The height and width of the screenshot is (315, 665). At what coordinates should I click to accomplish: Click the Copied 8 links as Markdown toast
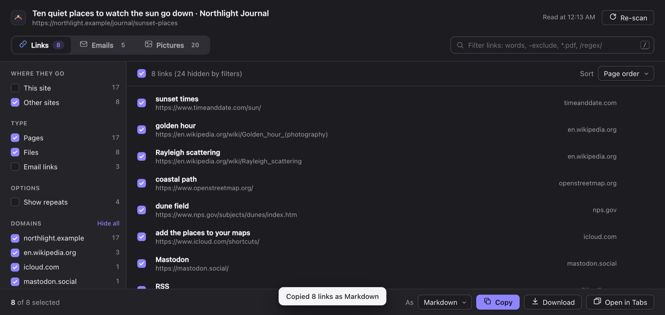[332, 296]
